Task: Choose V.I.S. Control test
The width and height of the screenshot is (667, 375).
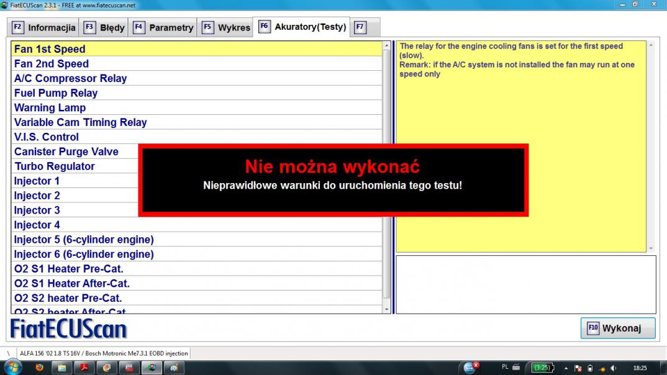Action: click(x=196, y=137)
